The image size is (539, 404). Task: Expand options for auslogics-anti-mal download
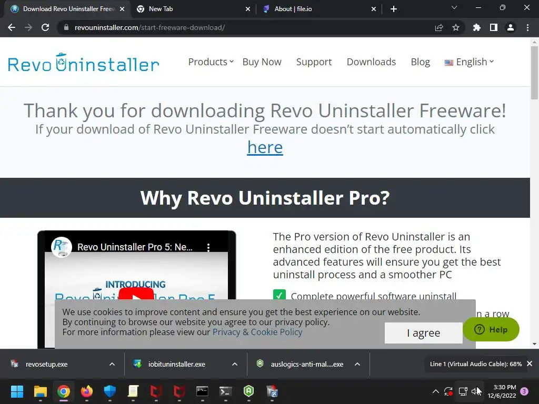click(357, 364)
